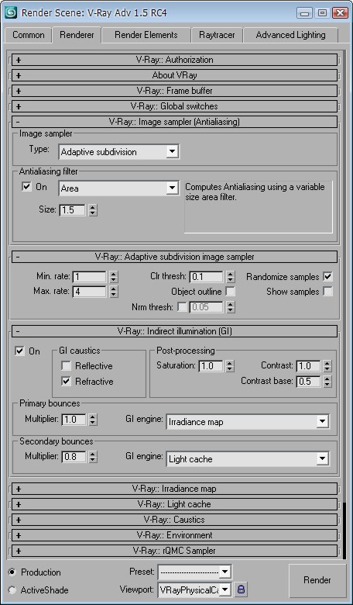This screenshot has height=605, width=353.
Task: Select the Production radio button
Action: [12, 572]
